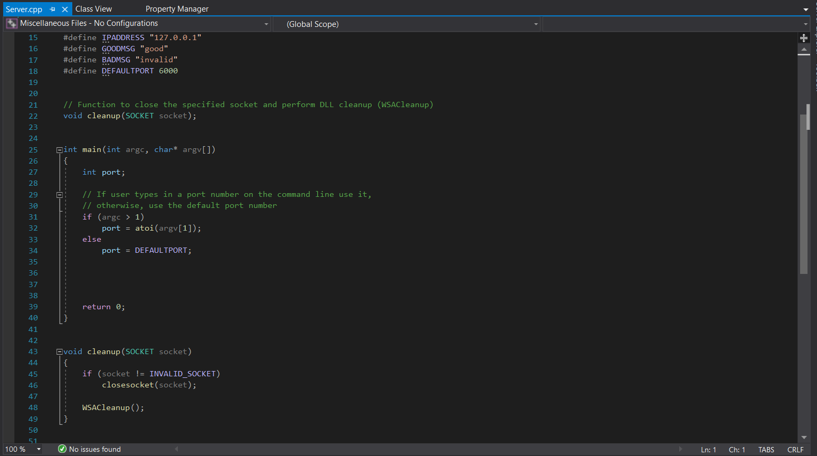
Task: Click the file icon beside the configurations dropdown
Action: coord(11,23)
